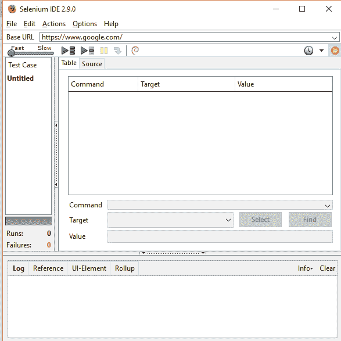Click the Find button
The height and width of the screenshot is (341, 341).
pyautogui.click(x=310, y=220)
